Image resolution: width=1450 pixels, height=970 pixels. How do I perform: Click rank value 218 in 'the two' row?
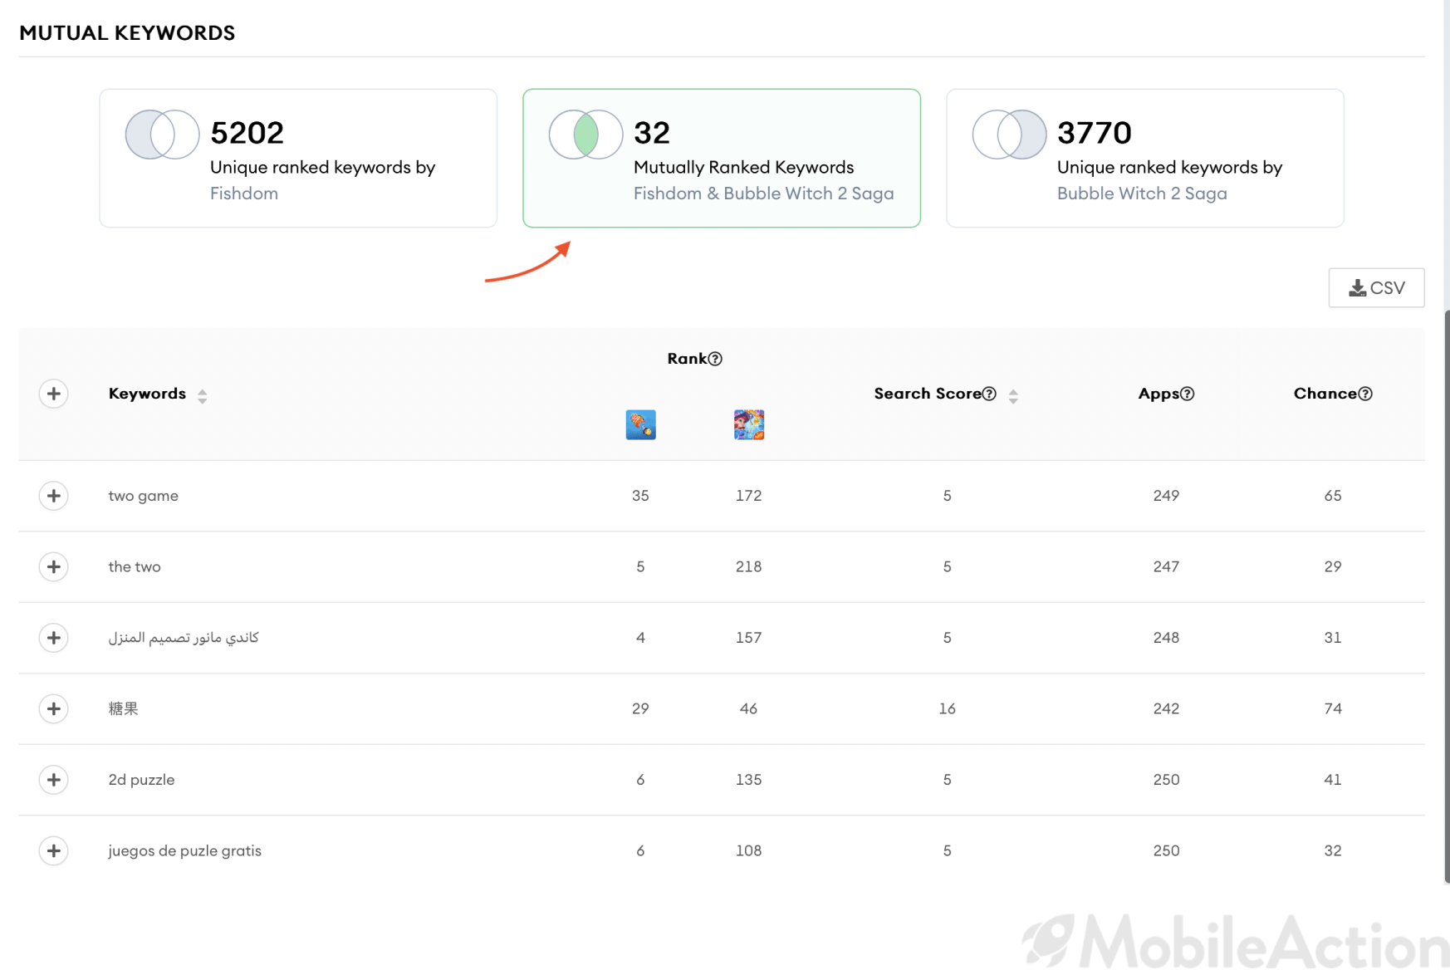tap(748, 566)
